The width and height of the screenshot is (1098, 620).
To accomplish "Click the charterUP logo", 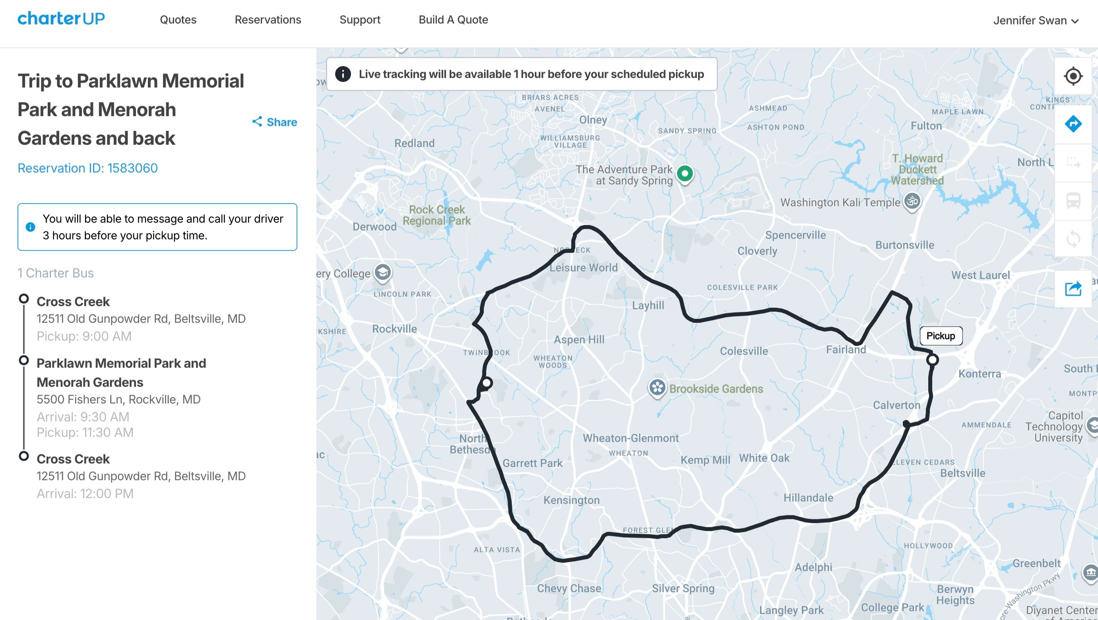I will point(61,18).
